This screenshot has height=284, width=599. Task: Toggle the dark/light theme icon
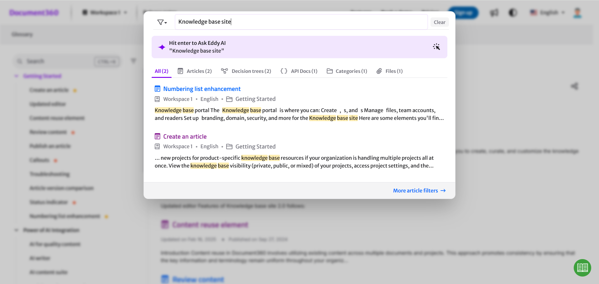tap(513, 13)
